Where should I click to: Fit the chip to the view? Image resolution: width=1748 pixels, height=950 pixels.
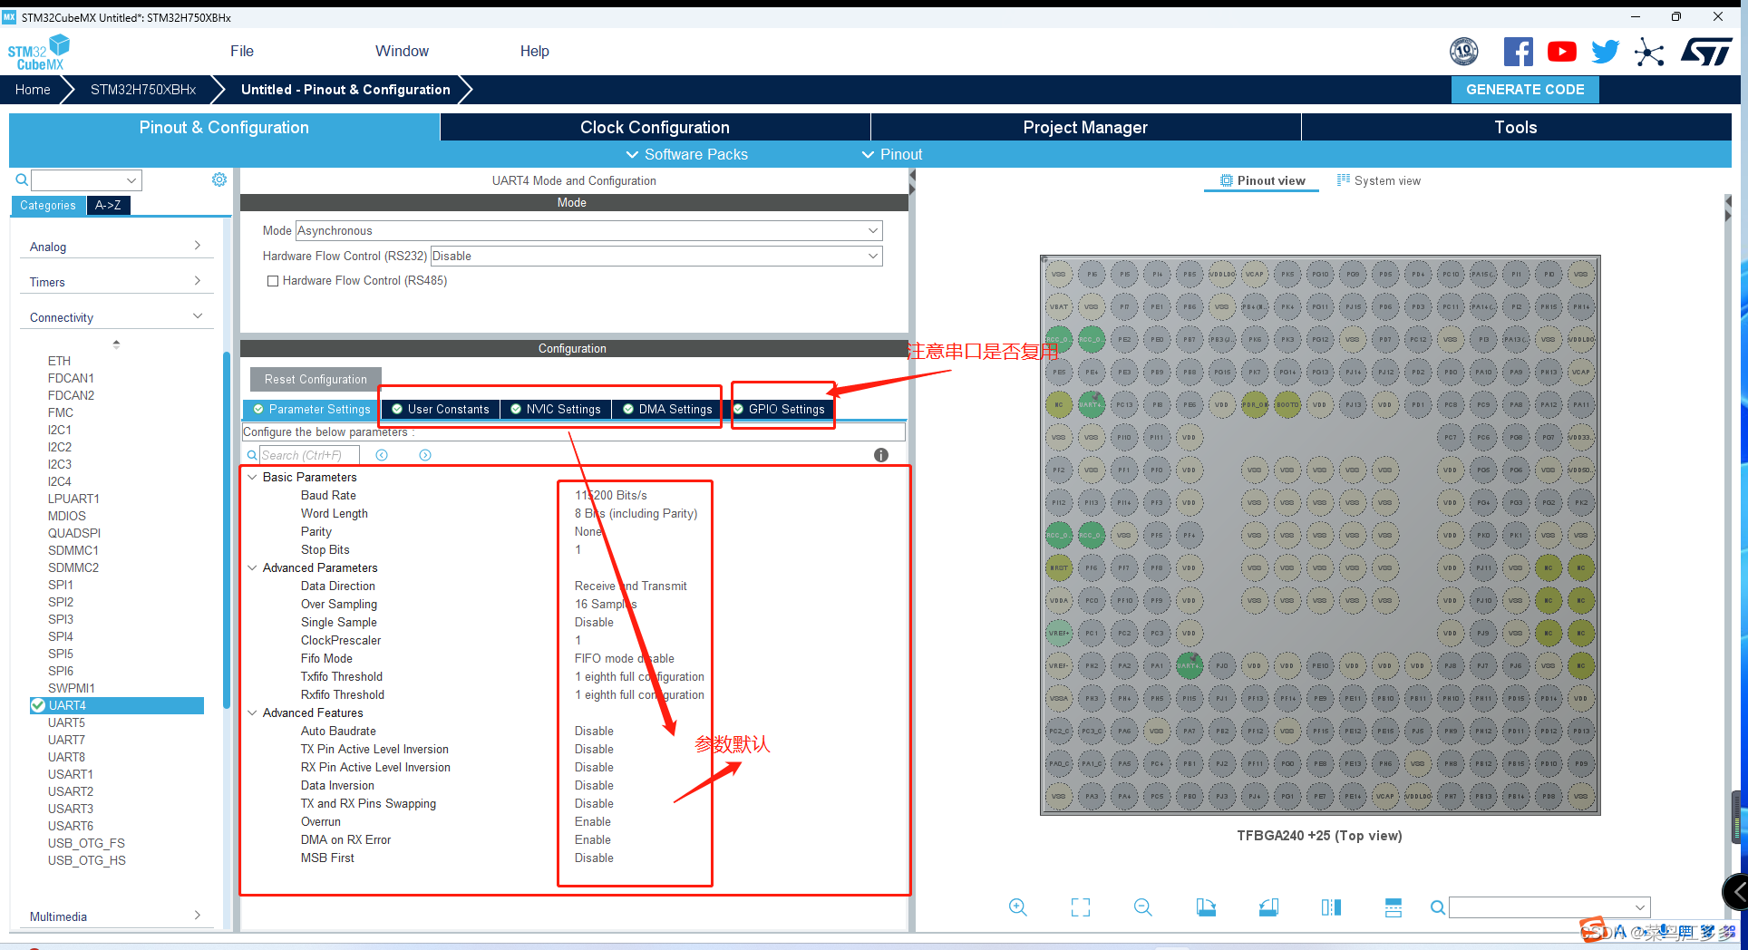click(x=1081, y=907)
